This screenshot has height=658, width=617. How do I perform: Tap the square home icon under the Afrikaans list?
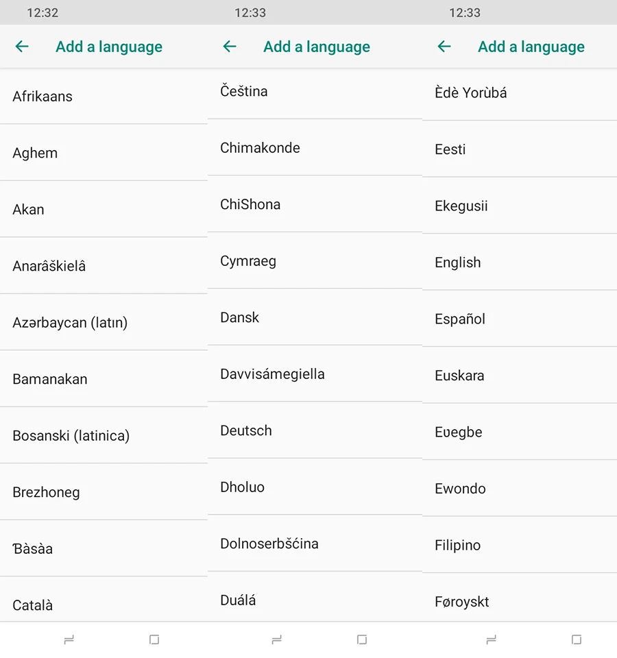(154, 639)
